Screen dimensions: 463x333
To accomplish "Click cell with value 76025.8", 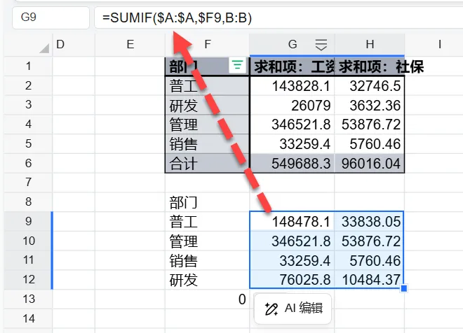I will 292,280.
